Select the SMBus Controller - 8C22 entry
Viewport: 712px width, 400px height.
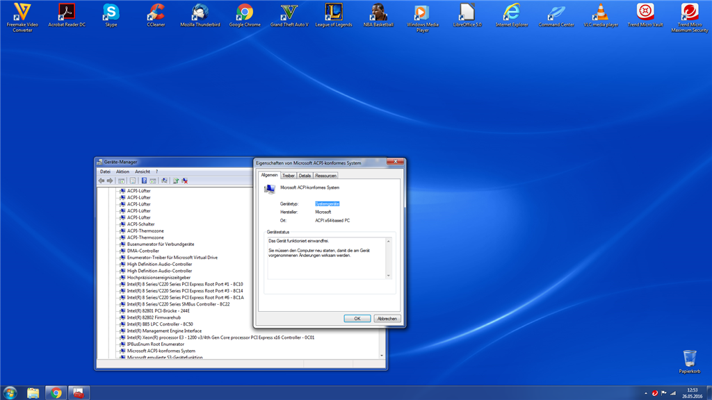(178, 304)
